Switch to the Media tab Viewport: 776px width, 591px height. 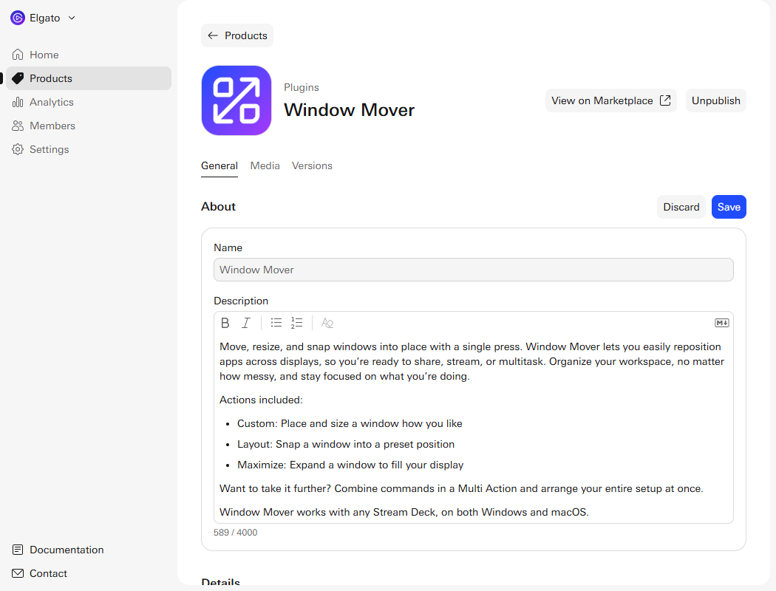[265, 165]
